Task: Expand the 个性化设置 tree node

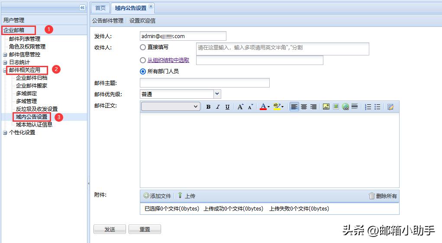Action: [5, 133]
